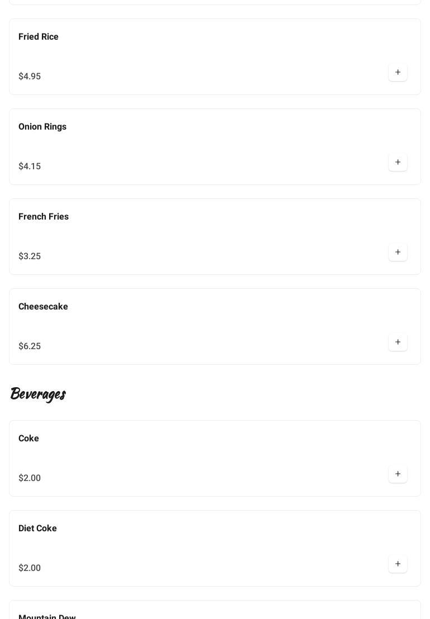Open the Fried Rice item title

[x=39, y=37]
